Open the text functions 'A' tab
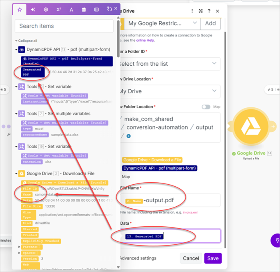 pyautogui.click(x=71, y=9)
